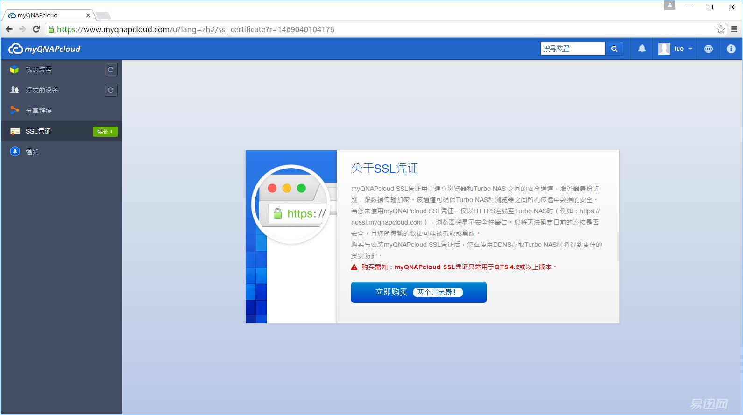The image size is (743, 415).
Task: Switch to the myQNAPcloud browser tab
Action: [x=47, y=15]
